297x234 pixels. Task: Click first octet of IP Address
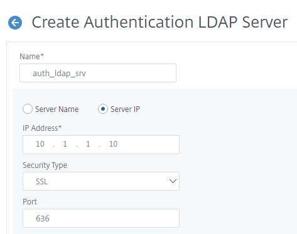pos(40,144)
